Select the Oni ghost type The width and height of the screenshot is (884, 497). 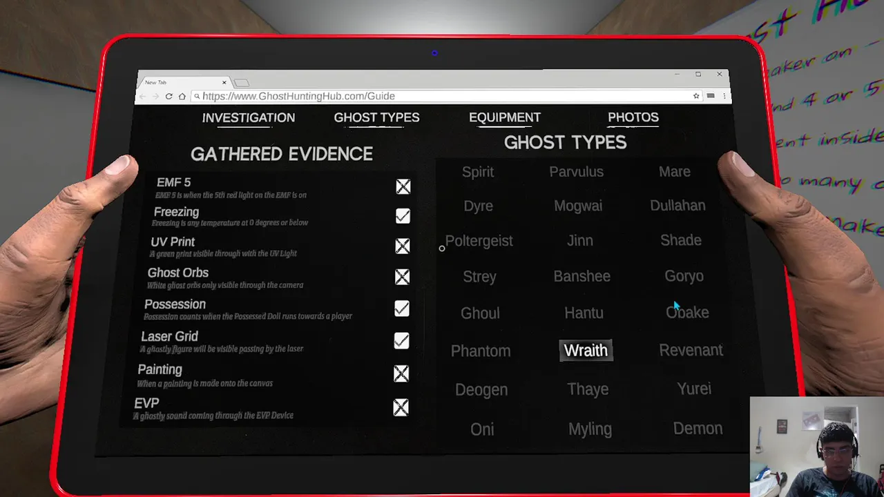coord(482,429)
